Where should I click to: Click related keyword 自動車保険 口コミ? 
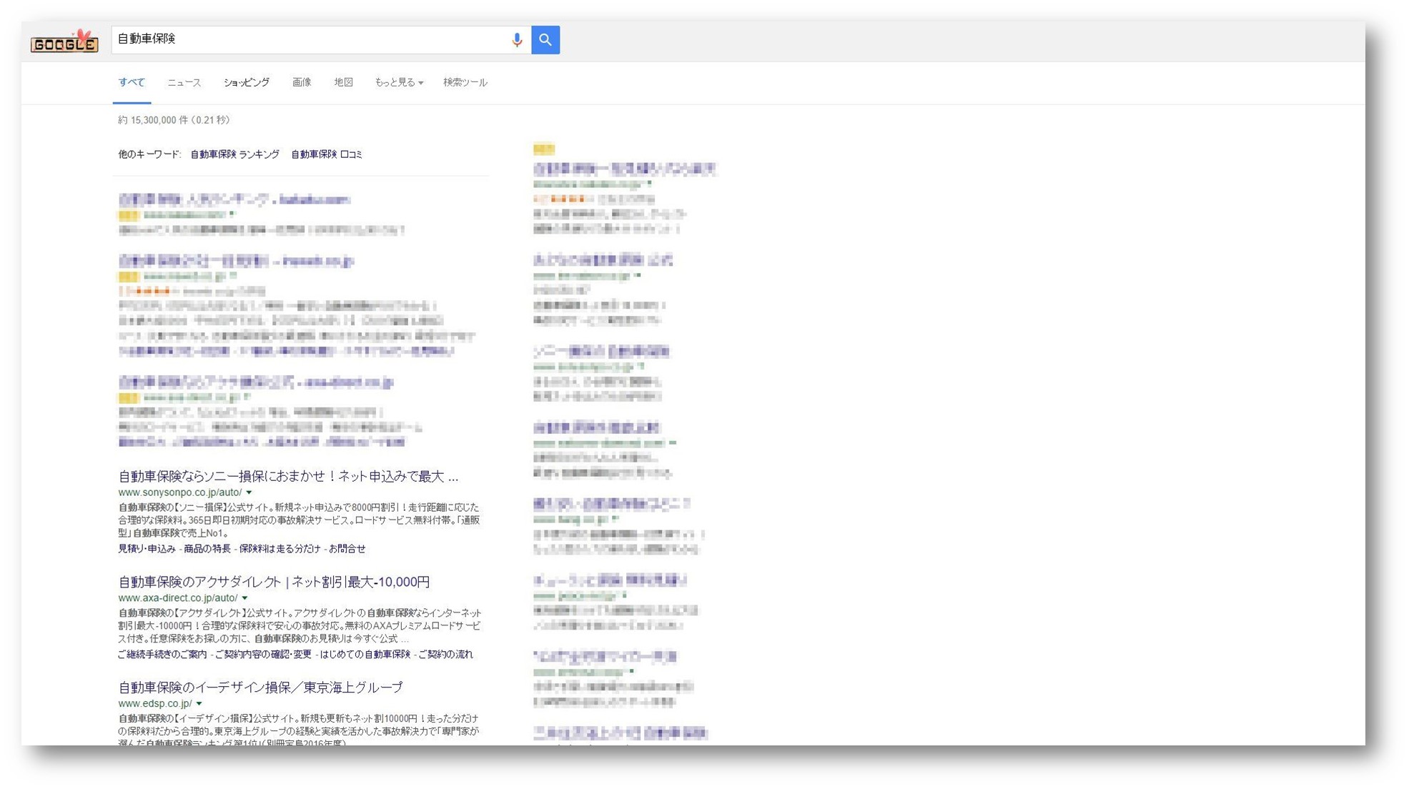[x=327, y=154]
